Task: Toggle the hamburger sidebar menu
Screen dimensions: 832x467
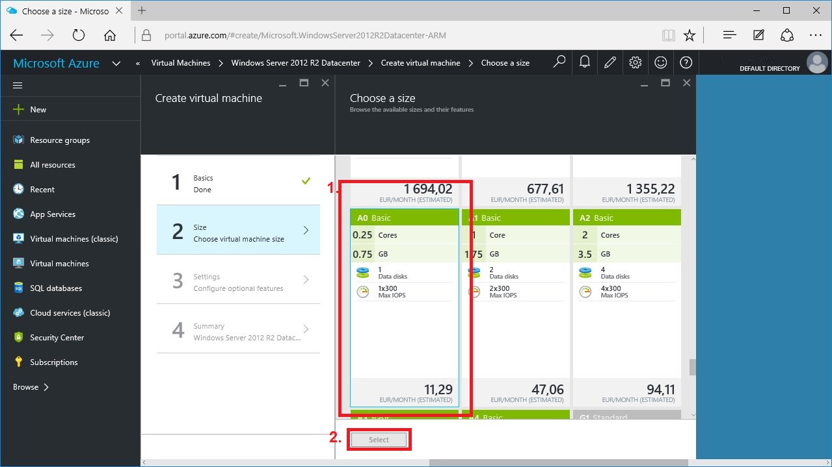Action: coord(18,85)
